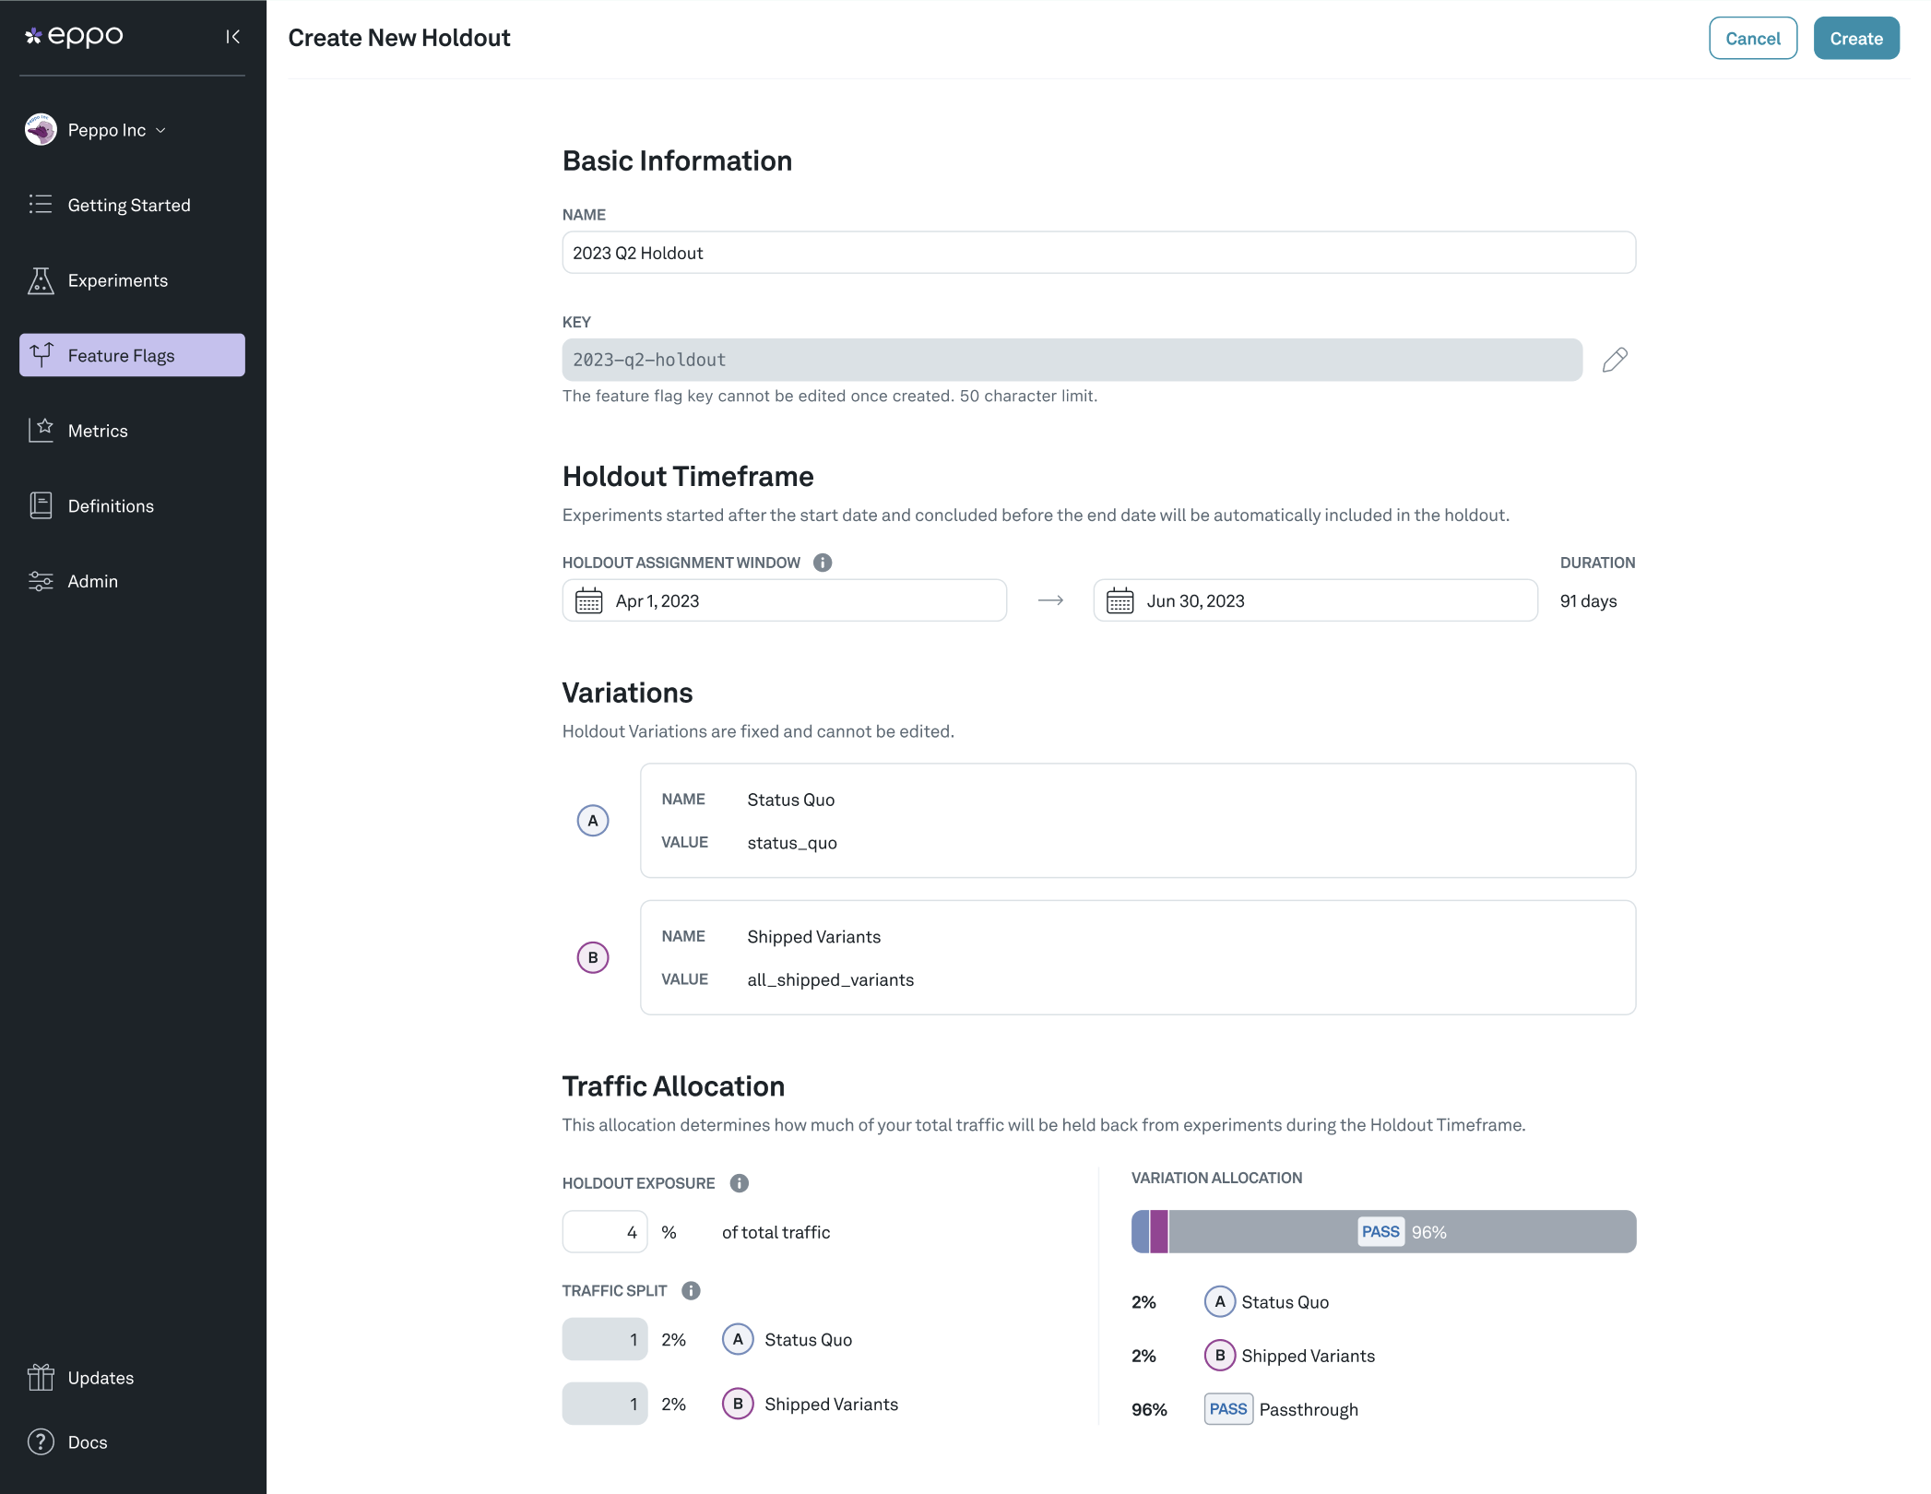
Task: Click the pencil icon to edit the key
Action: pos(1615,360)
